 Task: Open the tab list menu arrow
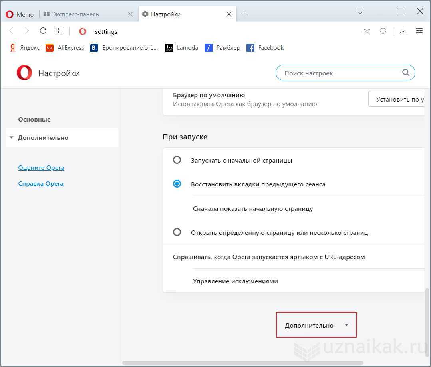(360, 11)
